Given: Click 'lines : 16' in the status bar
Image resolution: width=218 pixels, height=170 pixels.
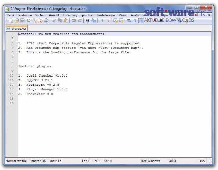Looking at the screenshot, I should point(55,161).
